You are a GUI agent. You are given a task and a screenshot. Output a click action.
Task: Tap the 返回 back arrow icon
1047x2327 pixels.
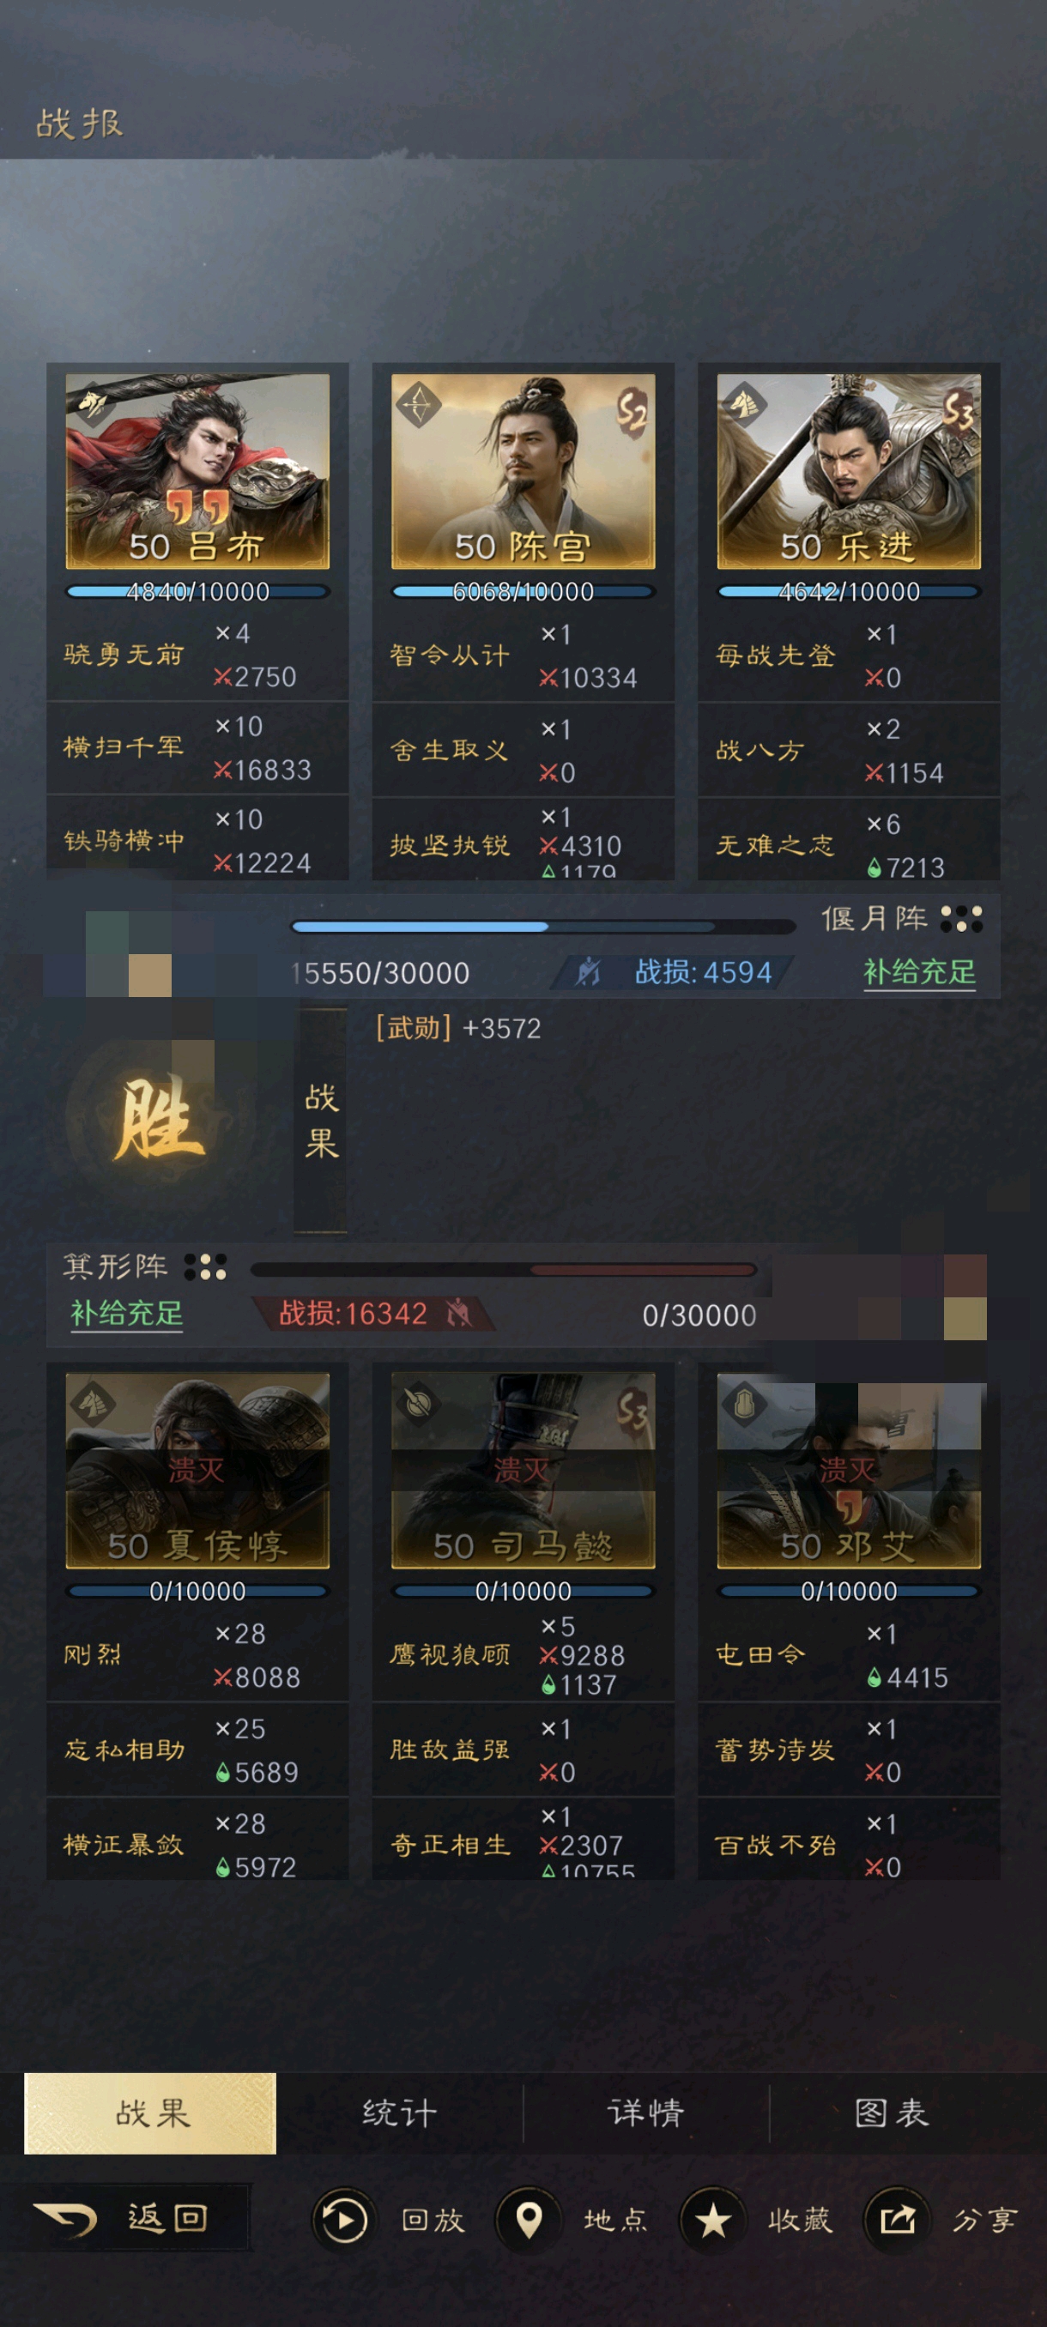66,2219
